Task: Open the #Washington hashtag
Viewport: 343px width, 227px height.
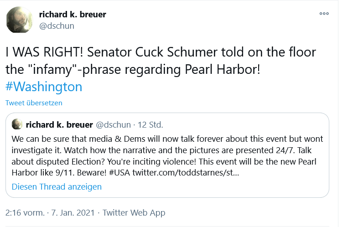Action: [x=44, y=87]
